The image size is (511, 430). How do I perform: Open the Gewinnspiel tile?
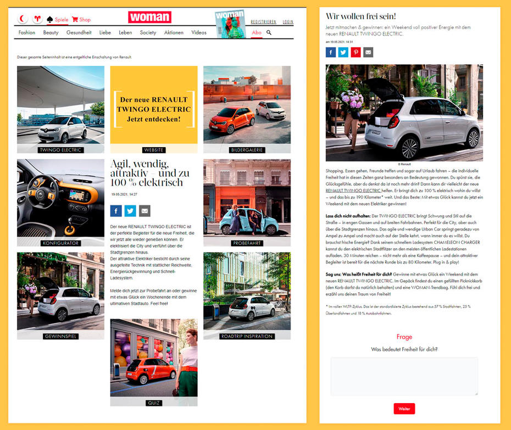[60, 296]
